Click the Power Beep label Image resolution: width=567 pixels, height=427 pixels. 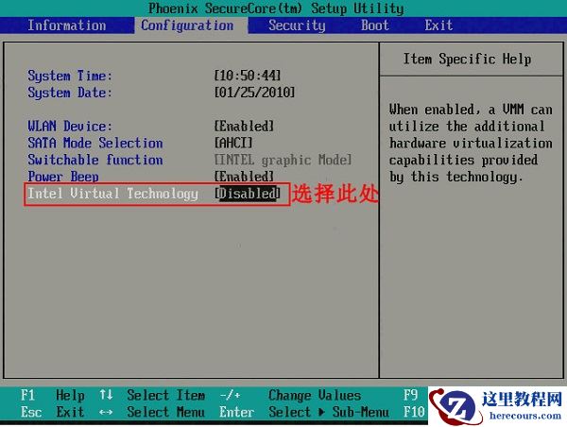click(x=63, y=176)
